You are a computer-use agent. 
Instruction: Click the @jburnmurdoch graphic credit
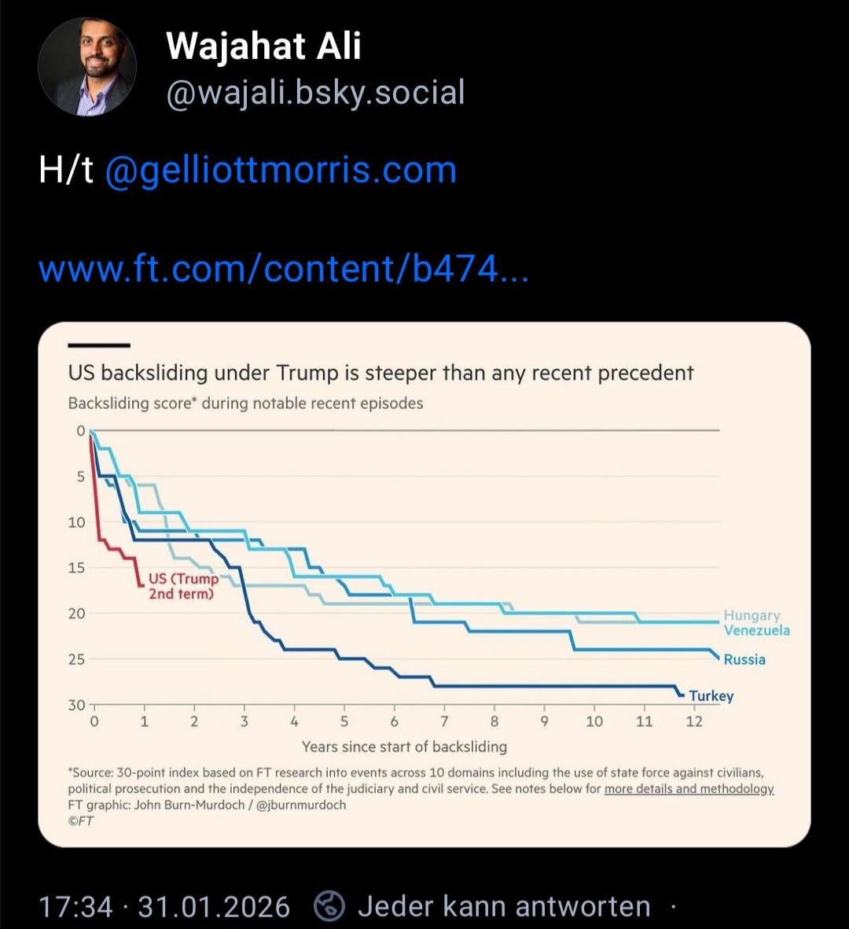coord(301,805)
